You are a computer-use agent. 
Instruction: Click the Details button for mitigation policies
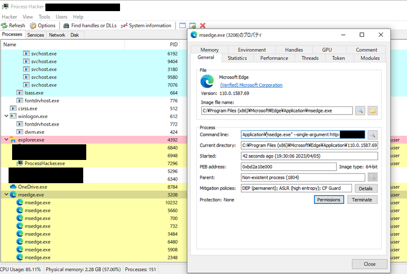(x=366, y=188)
